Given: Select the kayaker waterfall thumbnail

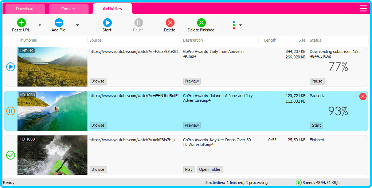Looking at the screenshot, I should (x=52, y=155).
